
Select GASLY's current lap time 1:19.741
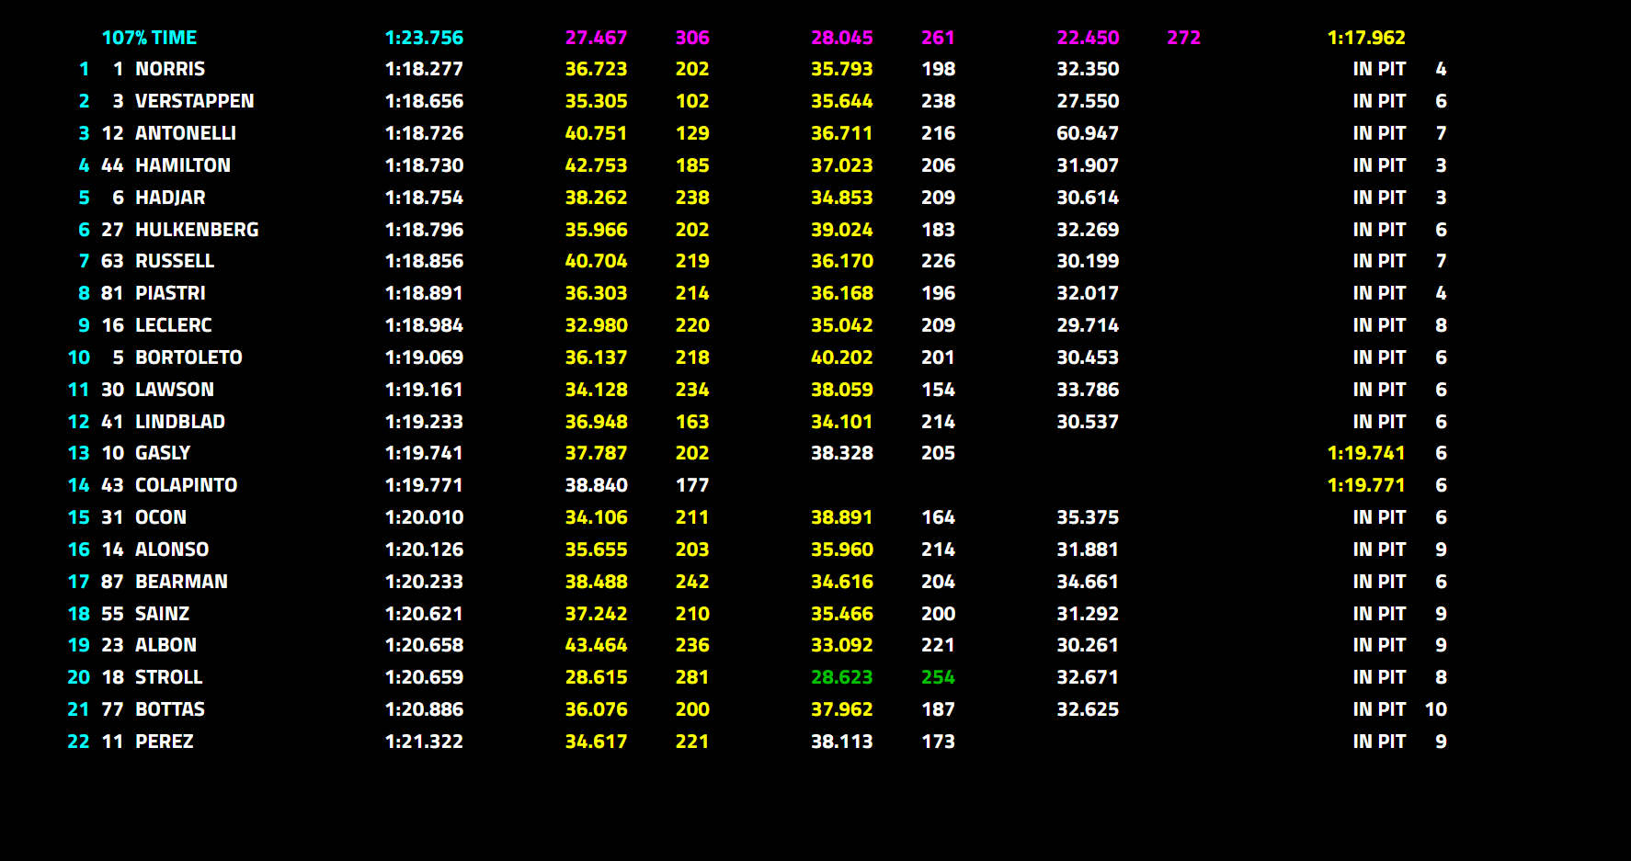(1366, 453)
